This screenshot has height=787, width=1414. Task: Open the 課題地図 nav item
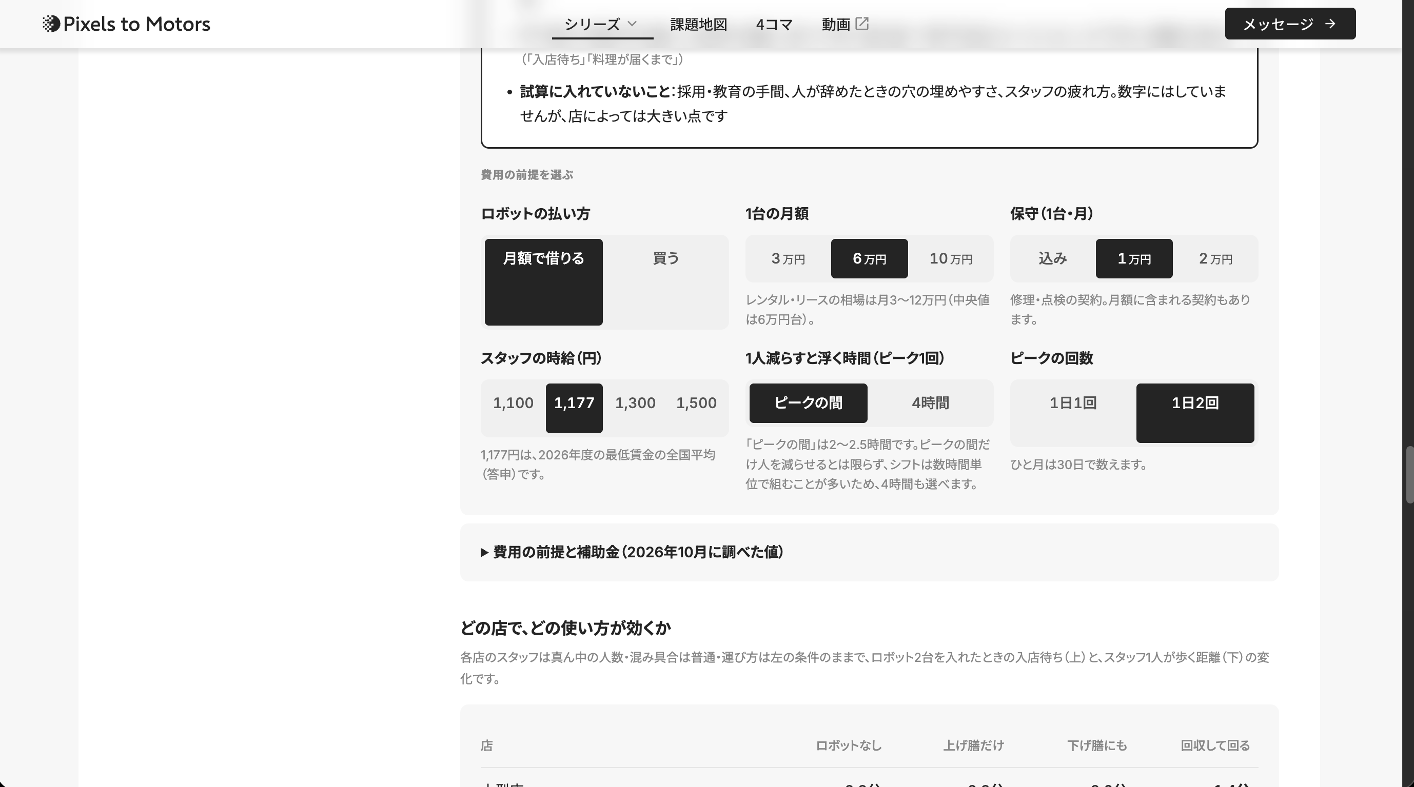[x=698, y=24]
